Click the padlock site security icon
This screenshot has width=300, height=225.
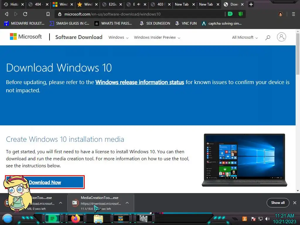point(60,14)
